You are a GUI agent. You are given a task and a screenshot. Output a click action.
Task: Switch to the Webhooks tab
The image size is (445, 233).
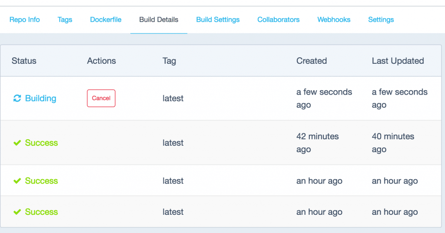(334, 20)
